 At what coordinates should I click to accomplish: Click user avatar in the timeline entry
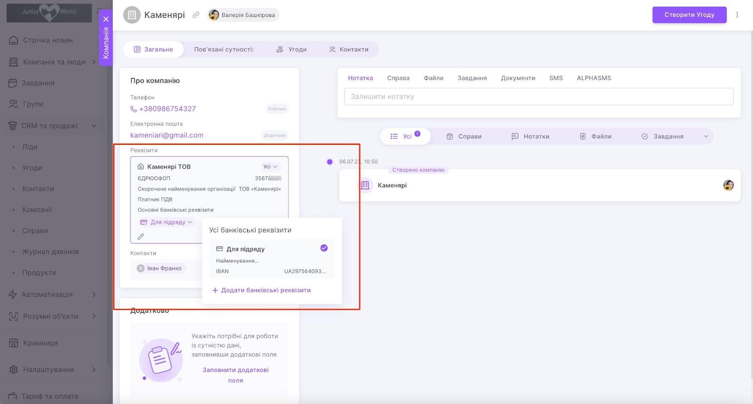pos(728,185)
